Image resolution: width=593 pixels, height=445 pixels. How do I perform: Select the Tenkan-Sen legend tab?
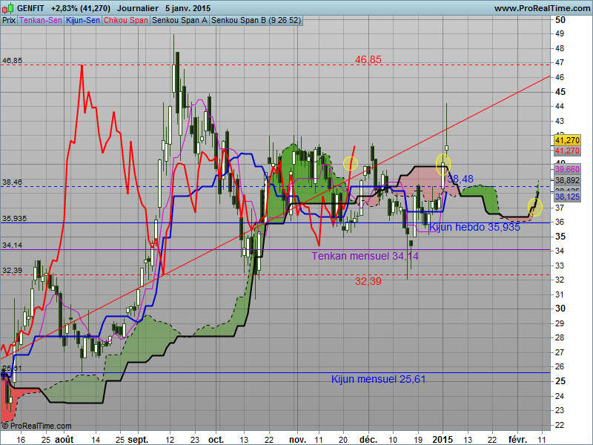click(41, 21)
